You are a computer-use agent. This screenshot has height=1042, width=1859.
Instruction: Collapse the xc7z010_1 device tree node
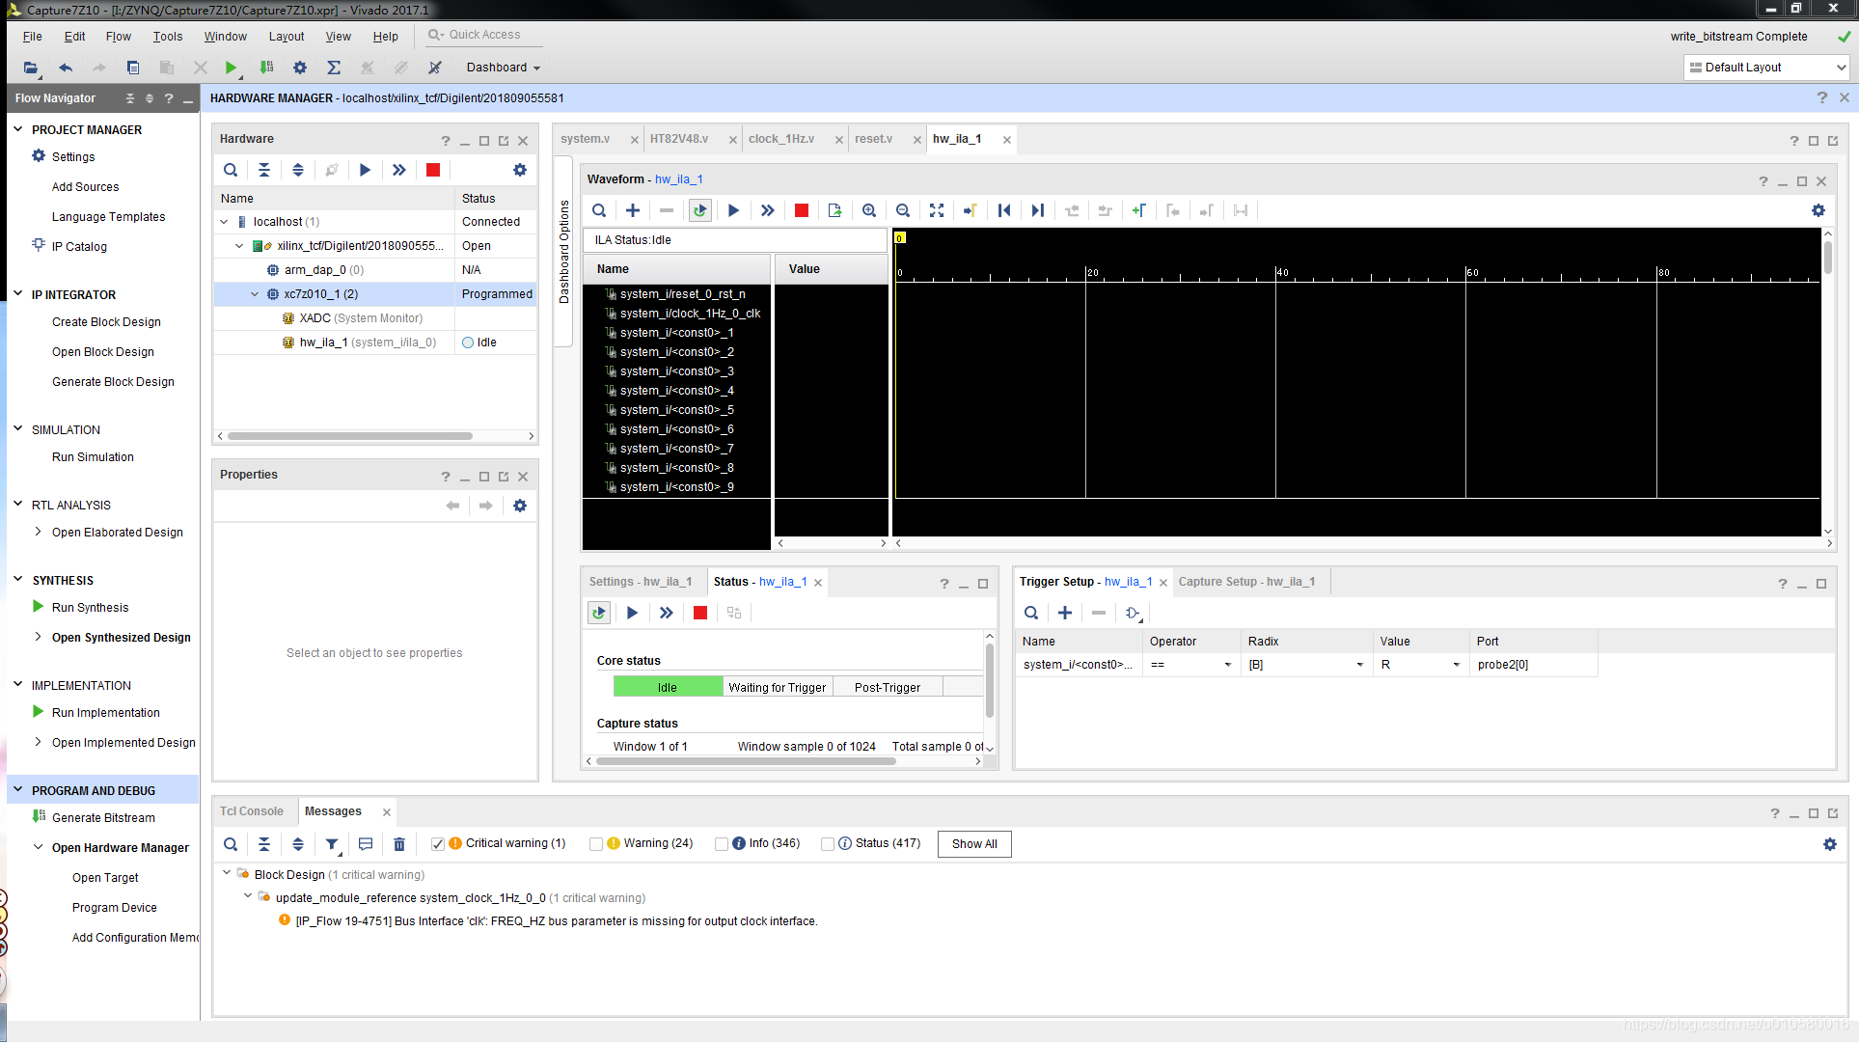[255, 294]
